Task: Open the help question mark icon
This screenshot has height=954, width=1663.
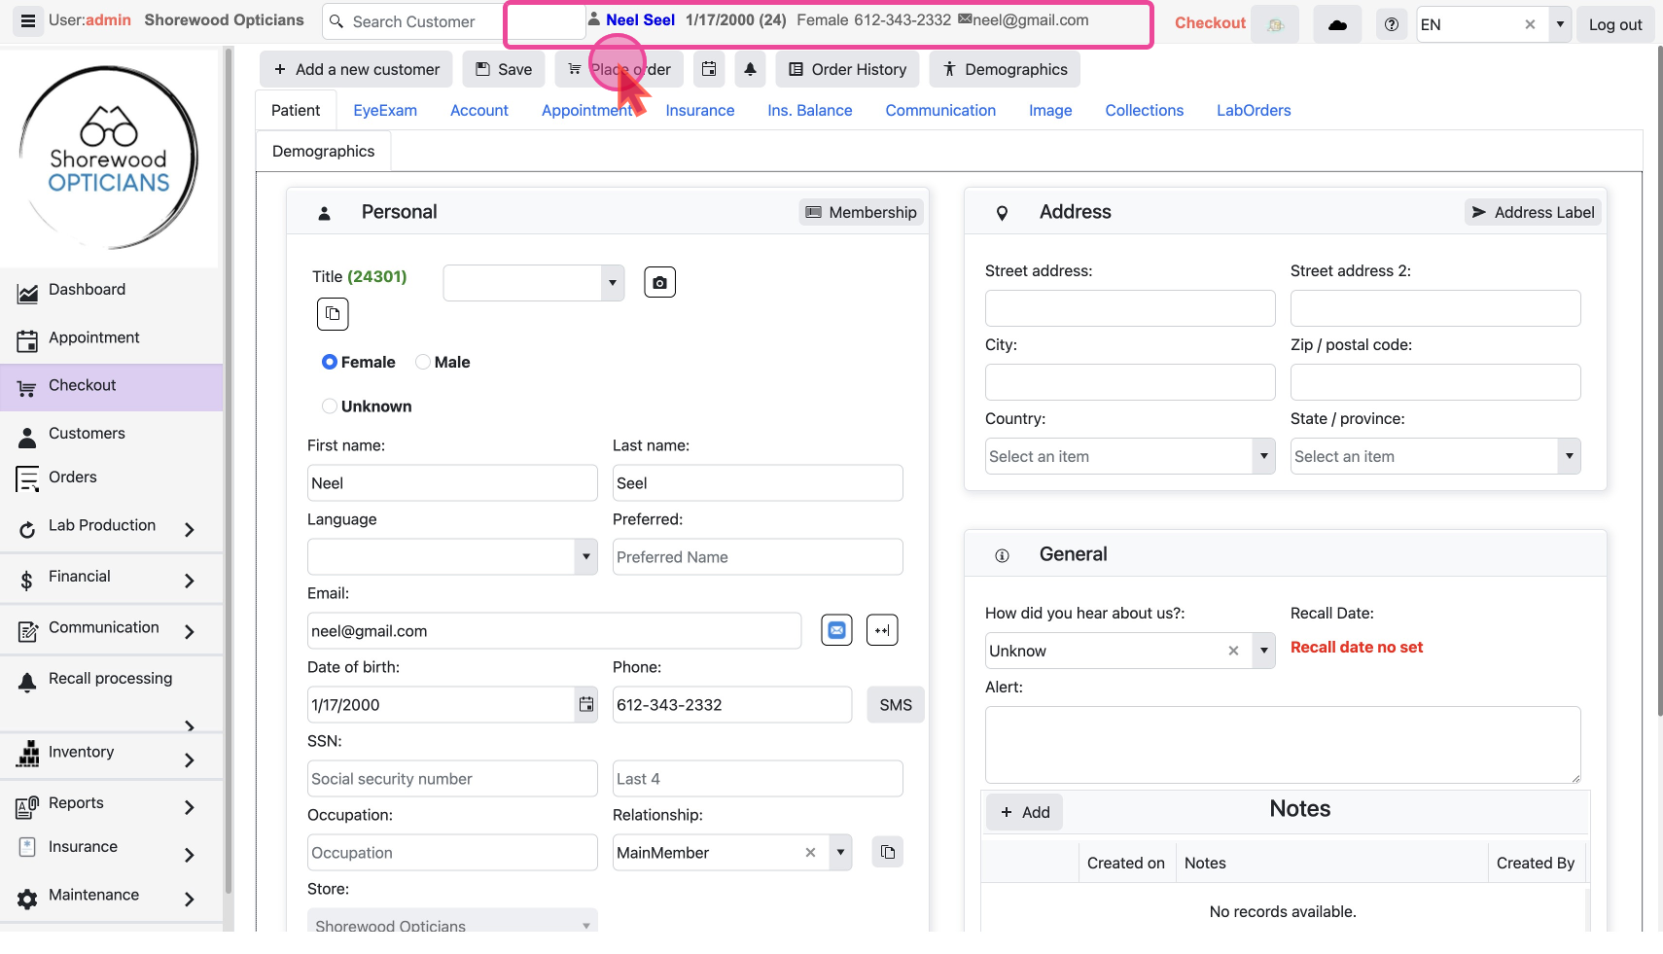Action: (1392, 25)
